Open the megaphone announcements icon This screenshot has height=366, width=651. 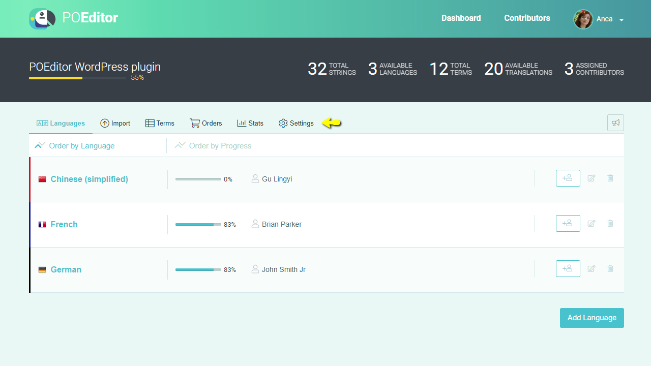click(615, 123)
